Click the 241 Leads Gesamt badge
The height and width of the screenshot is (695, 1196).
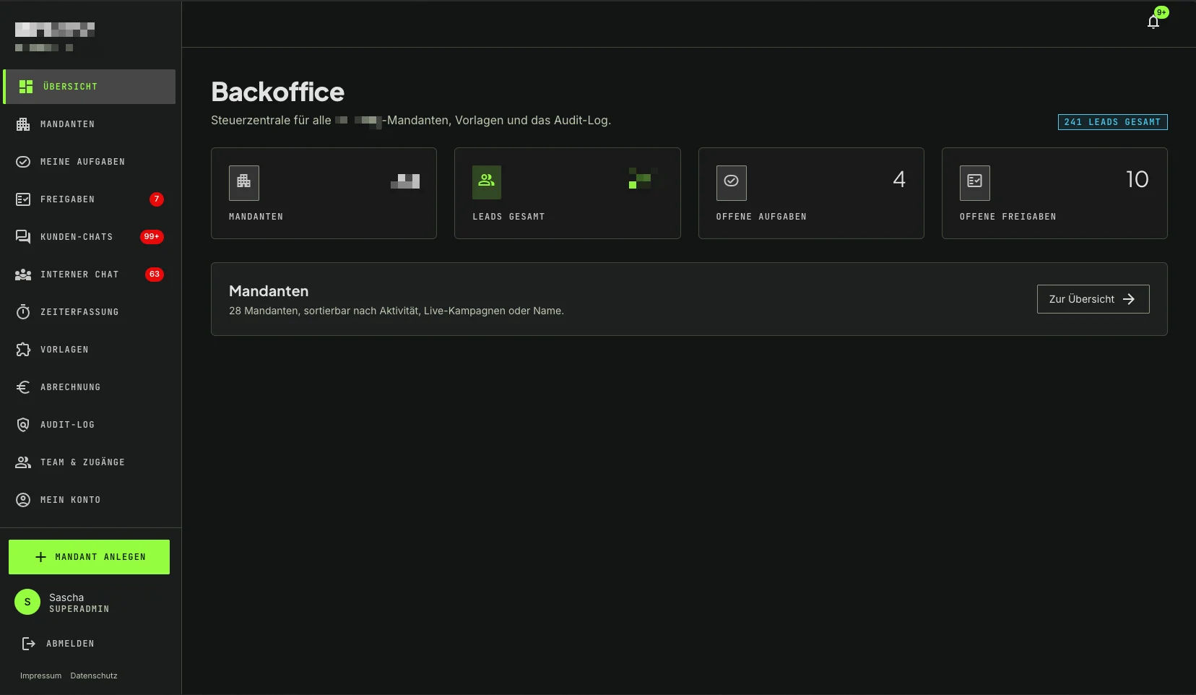pyautogui.click(x=1112, y=122)
